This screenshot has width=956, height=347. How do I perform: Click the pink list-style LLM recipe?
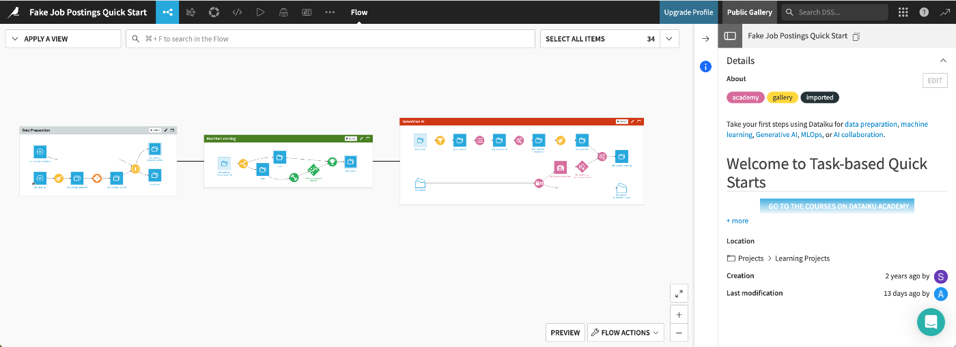click(479, 140)
